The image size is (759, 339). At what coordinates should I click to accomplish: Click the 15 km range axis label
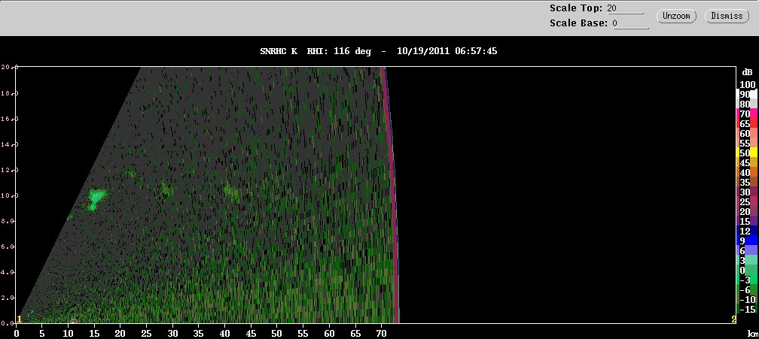(x=94, y=333)
